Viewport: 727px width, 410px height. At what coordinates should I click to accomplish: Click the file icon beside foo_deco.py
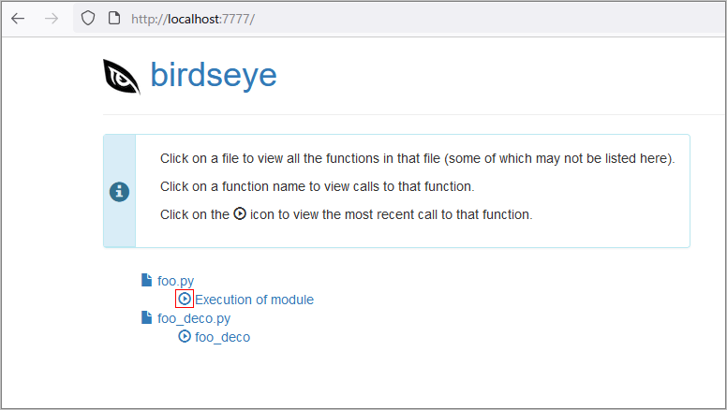pyautogui.click(x=146, y=317)
